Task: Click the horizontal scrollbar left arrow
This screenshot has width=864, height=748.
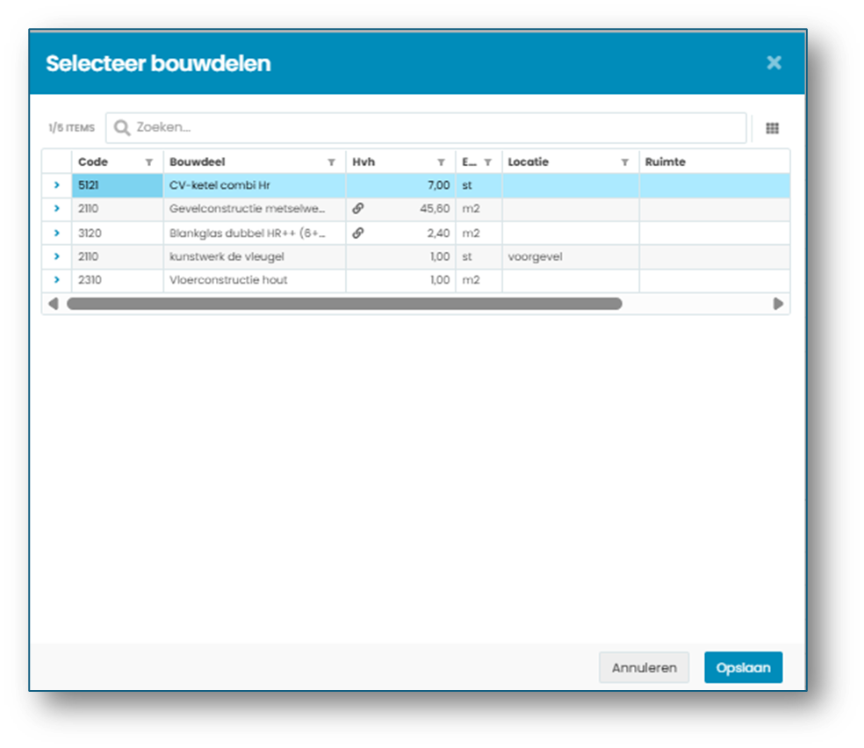Action: pos(53,304)
